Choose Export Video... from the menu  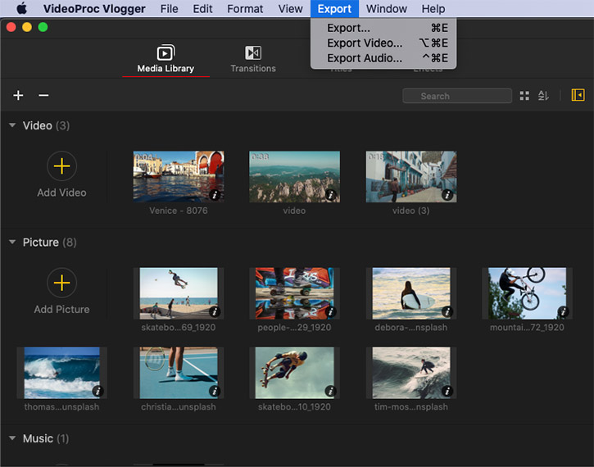[365, 43]
